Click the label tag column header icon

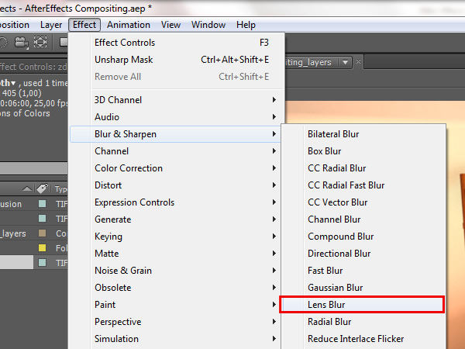pyautogui.click(x=42, y=188)
